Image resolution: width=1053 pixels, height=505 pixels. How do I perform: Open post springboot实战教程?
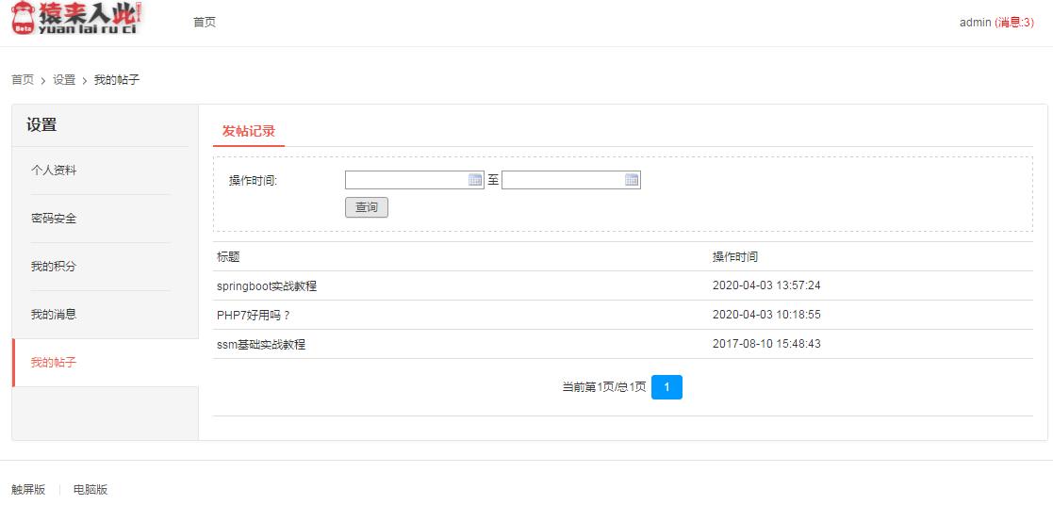(x=267, y=286)
